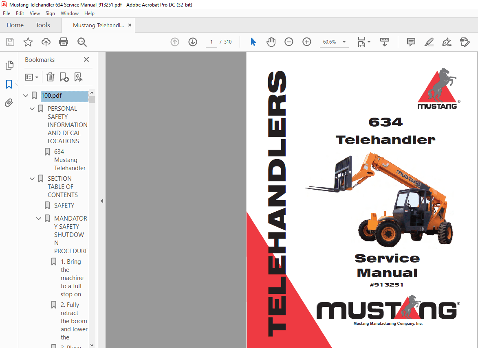Viewport: 478px width, 348px height.
Task: Add a sticky note comment
Action: pos(411,42)
